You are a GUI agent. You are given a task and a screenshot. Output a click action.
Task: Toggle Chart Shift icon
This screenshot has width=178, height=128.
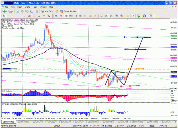click(133, 16)
